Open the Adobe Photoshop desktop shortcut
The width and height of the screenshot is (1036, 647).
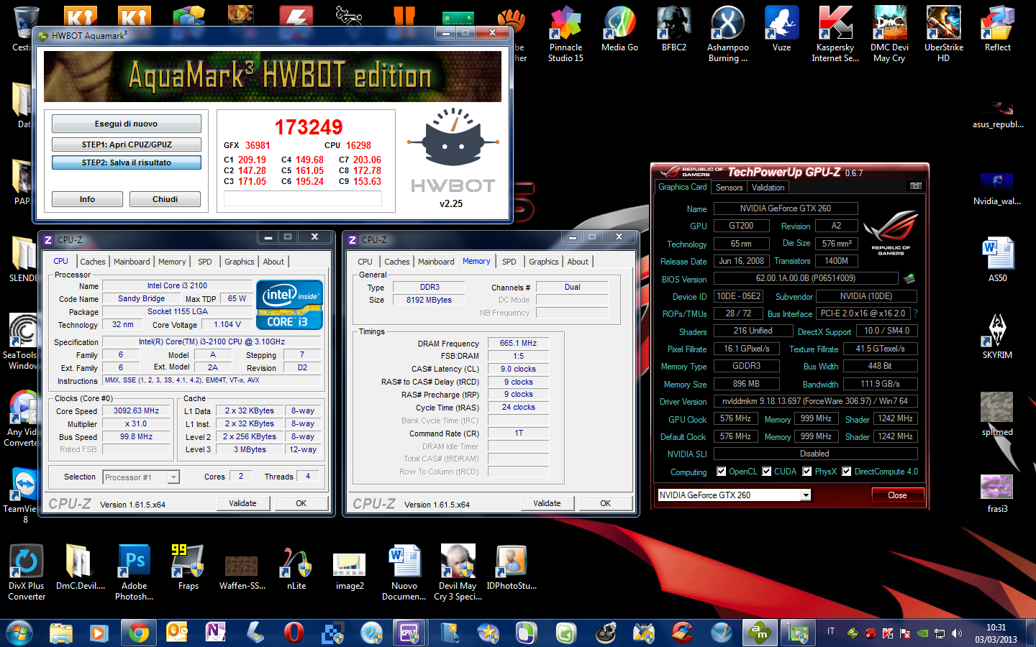point(135,572)
